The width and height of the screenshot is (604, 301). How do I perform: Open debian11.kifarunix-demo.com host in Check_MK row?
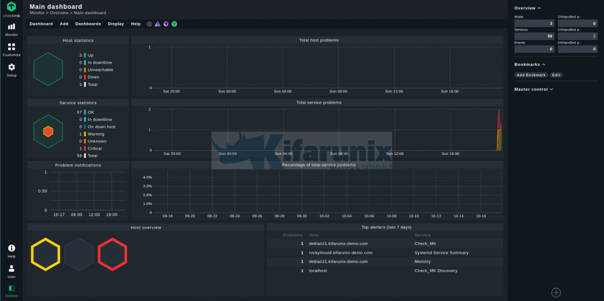coord(338,244)
